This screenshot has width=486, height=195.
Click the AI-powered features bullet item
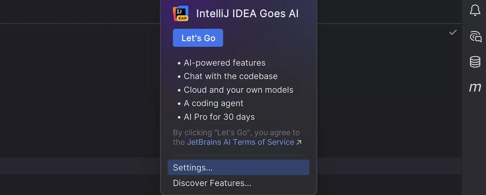224,63
